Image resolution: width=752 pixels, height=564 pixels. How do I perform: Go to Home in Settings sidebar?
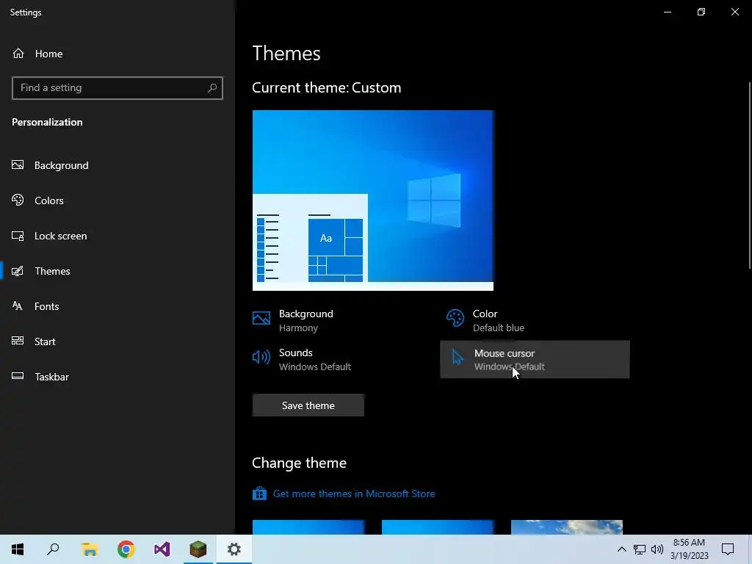(x=117, y=53)
